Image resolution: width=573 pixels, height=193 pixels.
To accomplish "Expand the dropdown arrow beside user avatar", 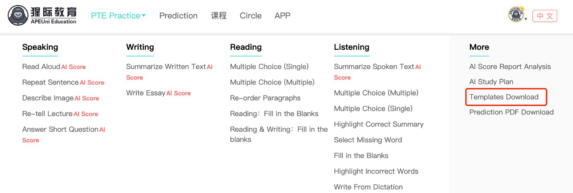I will click(526, 19).
